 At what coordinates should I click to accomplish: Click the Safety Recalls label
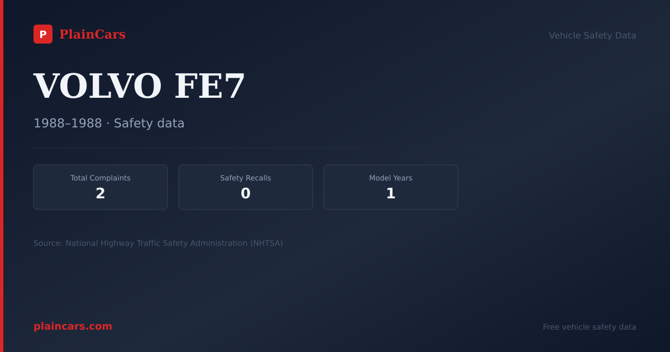click(246, 178)
